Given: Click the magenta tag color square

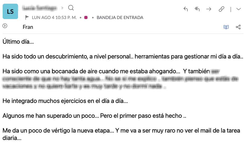Looking at the screenshot, I should 86,18.
